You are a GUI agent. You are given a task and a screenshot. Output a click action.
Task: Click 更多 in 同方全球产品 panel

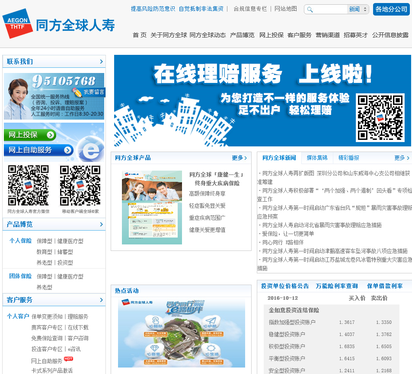[240, 158]
